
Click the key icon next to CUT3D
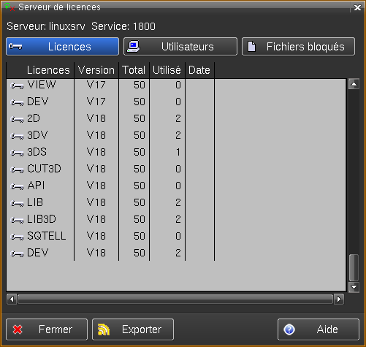(x=18, y=170)
